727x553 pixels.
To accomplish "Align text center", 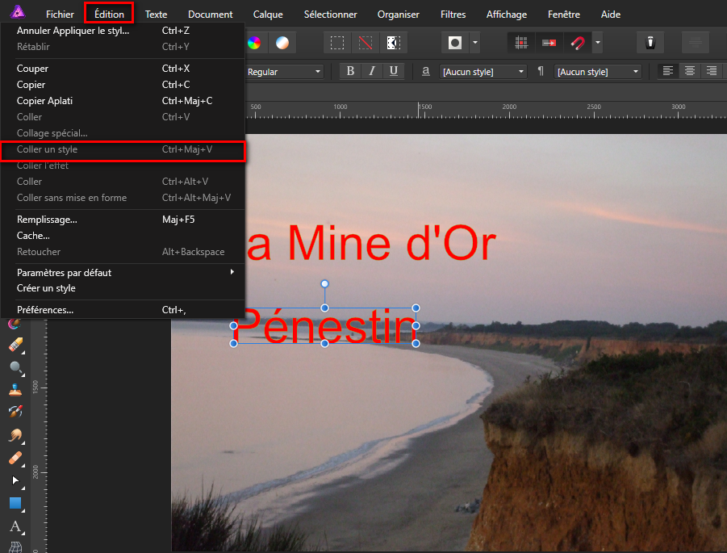I will (690, 71).
